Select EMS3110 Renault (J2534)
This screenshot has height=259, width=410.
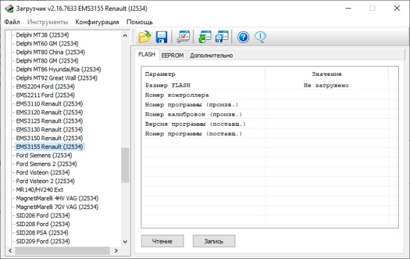tap(49, 104)
